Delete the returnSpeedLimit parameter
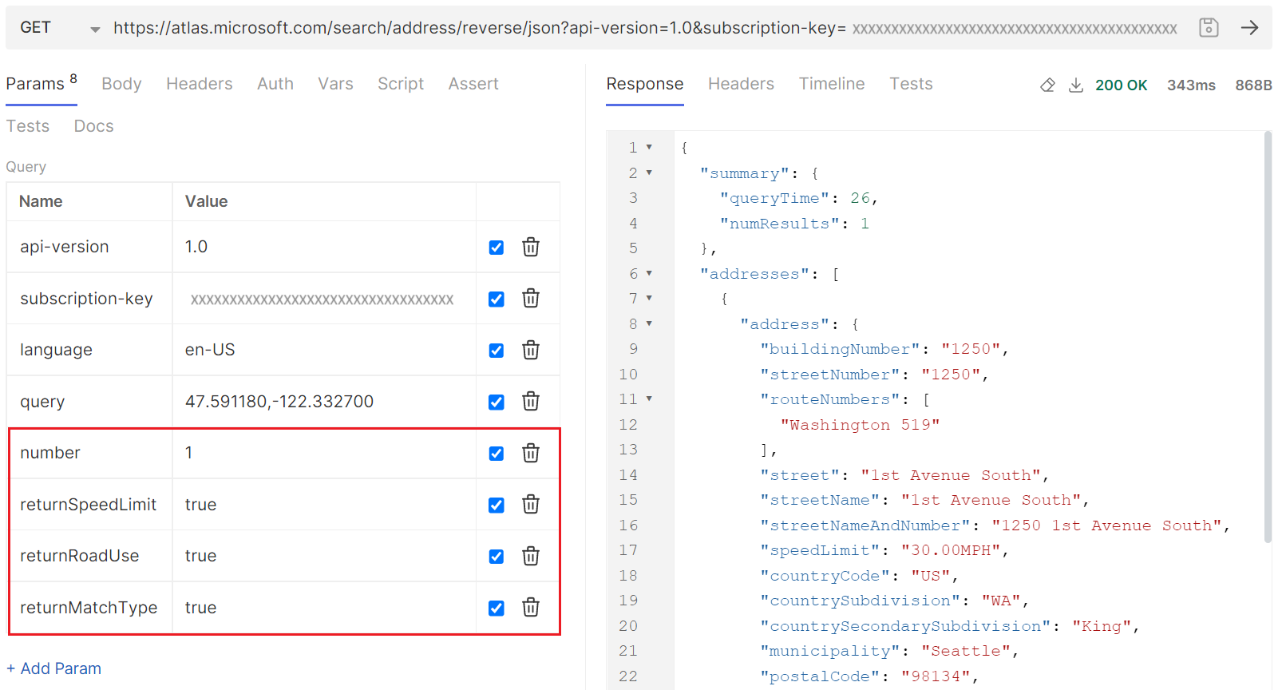The width and height of the screenshot is (1282, 690). [531, 505]
